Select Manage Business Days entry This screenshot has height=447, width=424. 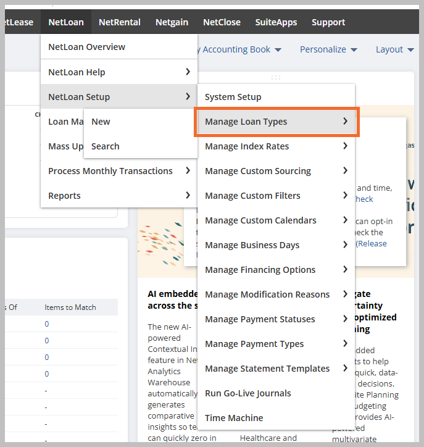coord(276,245)
